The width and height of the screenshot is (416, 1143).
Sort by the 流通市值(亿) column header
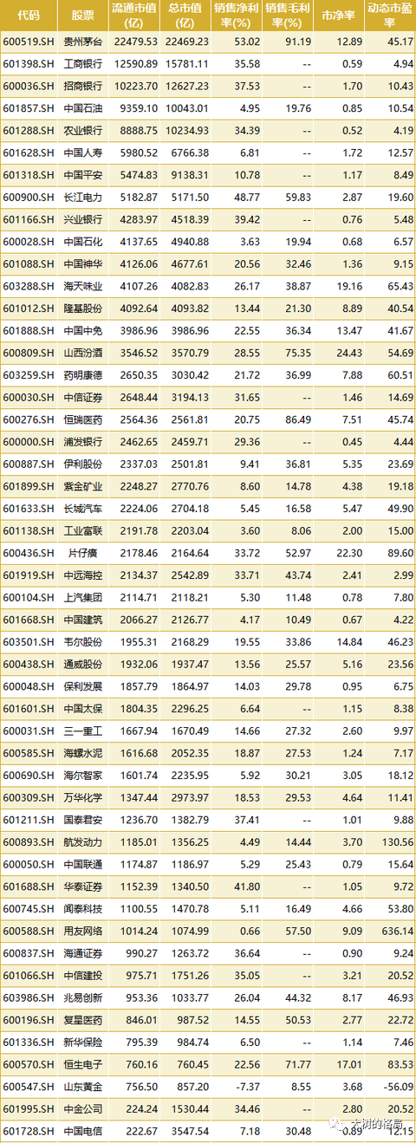tap(135, 16)
